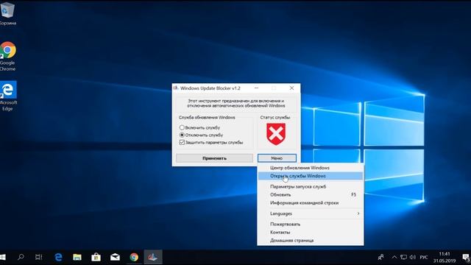
Task: Close the Windows Update Blocker window
Action: click(291, 88)
